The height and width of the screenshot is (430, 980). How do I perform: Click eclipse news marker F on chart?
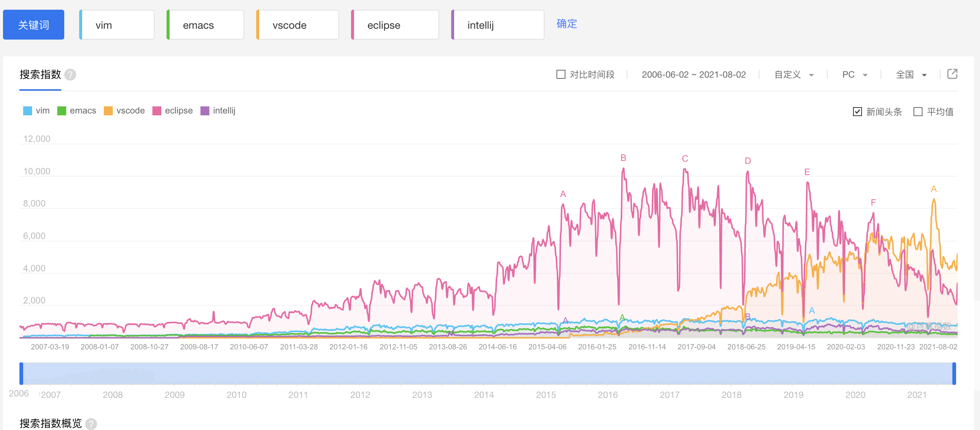coord(873,202)
